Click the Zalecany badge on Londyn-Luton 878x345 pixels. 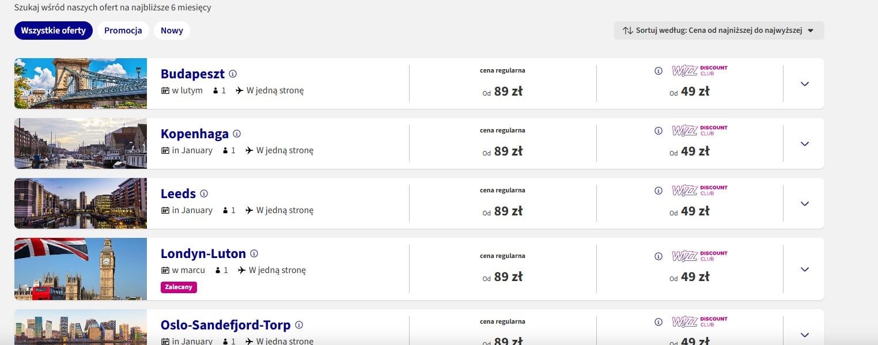tap(179, 287)
